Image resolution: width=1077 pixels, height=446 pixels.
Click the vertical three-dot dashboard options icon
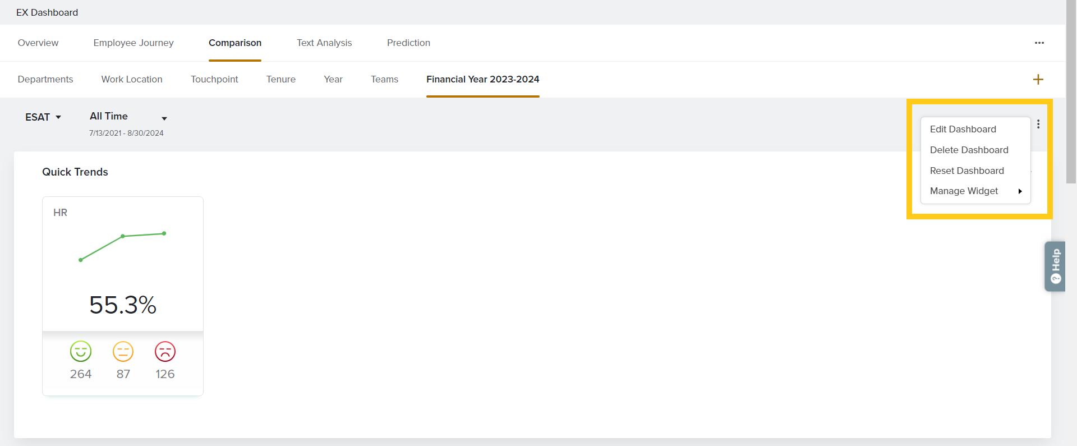coord(1038,124)
